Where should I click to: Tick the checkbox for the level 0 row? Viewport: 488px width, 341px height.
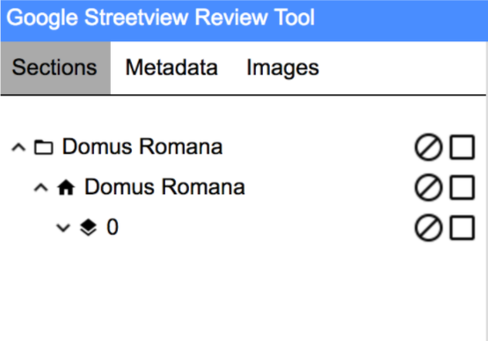(x=463, y=228)
